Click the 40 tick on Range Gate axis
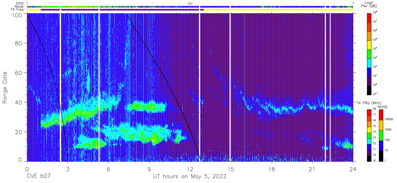This screenshot has width=397, height=183. click(x=19, y=103)
